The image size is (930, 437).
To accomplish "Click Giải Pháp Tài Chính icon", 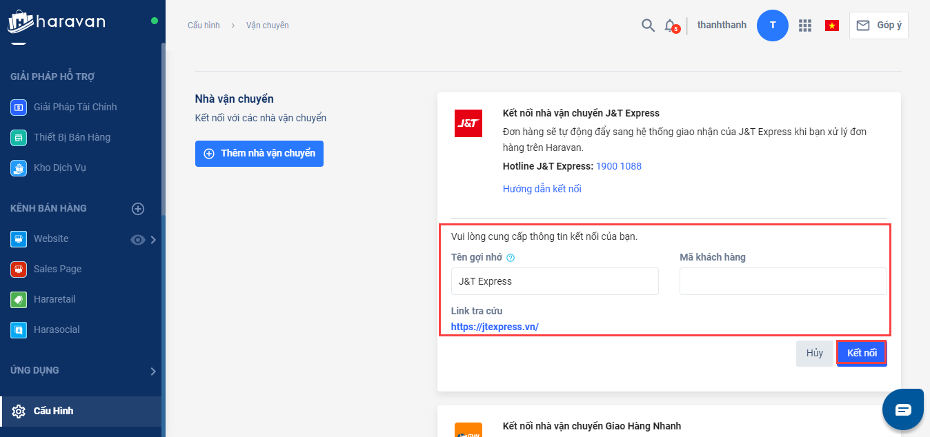I will (x=19, y=107).
